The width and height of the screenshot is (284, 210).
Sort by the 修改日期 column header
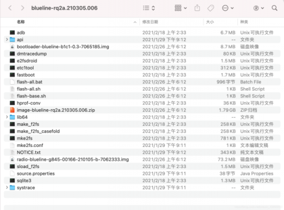click(x=150, y=22)
